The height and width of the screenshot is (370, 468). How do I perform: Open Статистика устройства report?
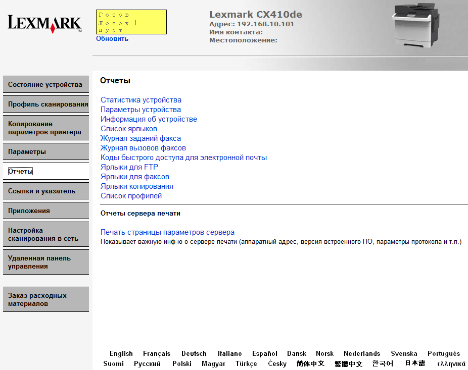[141, 100]
